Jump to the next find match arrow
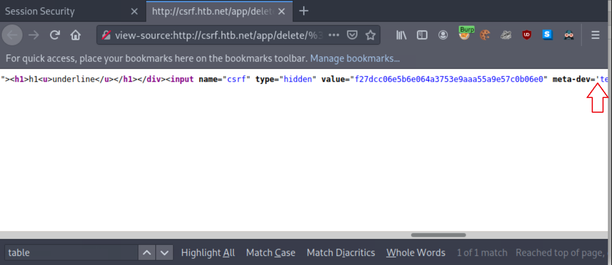612x265 pixels. point(164,253)
